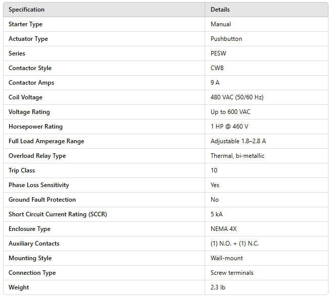
Task: Click the Phase Loss Sensitivity label
Action: pyautogui.click(x=38, y=185)
